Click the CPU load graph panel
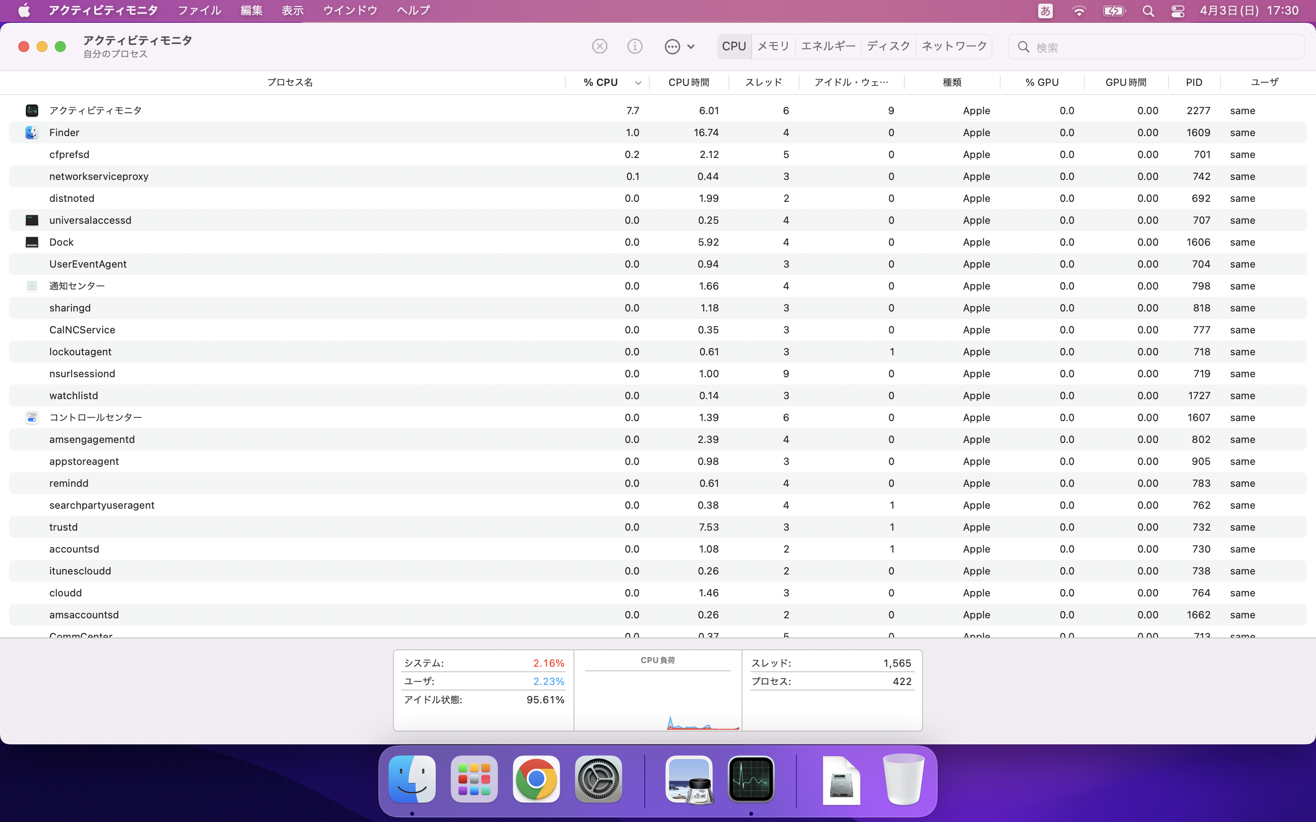The image size is (1316, 822). (658, 690)
